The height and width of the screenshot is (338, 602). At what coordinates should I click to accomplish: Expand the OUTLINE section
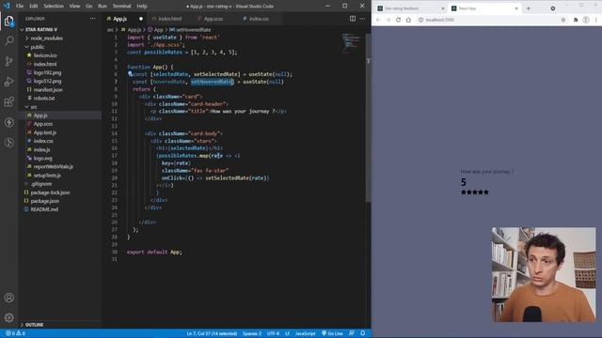[34, 325]
